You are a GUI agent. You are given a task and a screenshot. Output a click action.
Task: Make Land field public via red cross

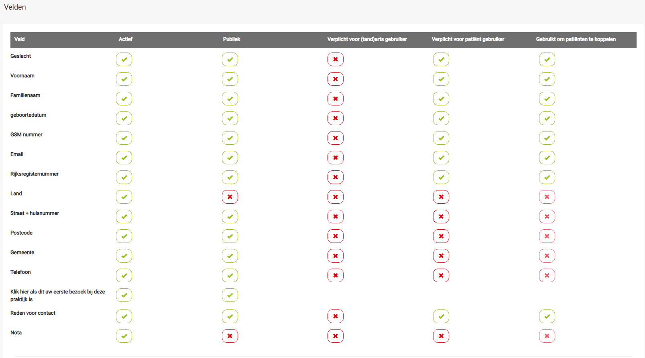point(230,197)
